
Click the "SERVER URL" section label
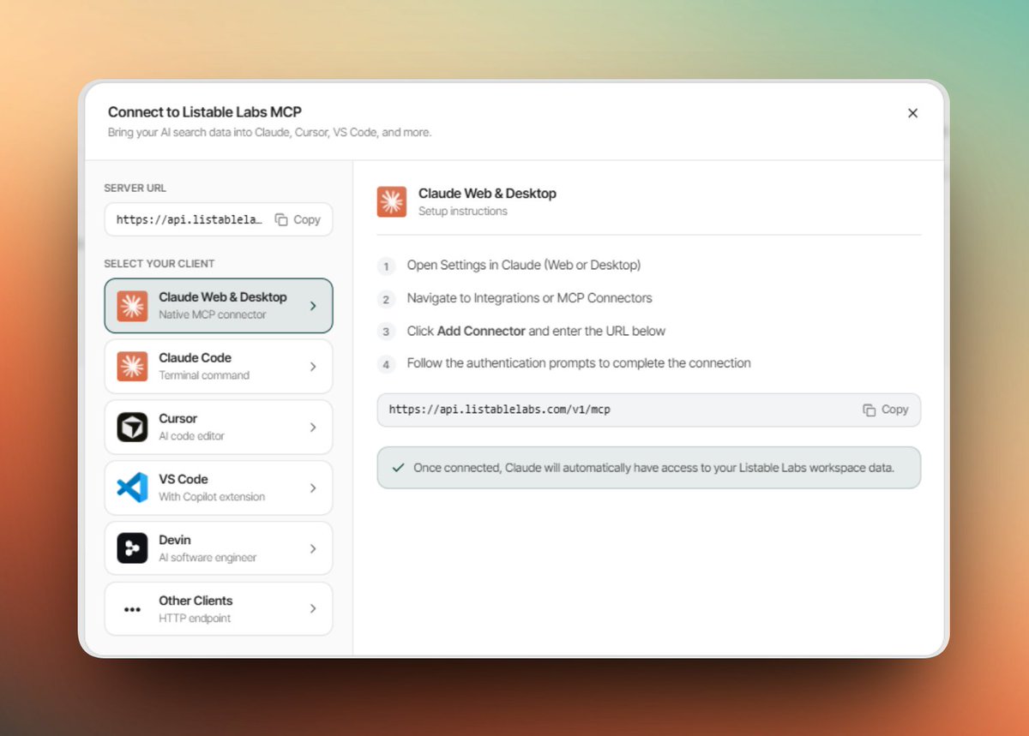tap(135, 188)
